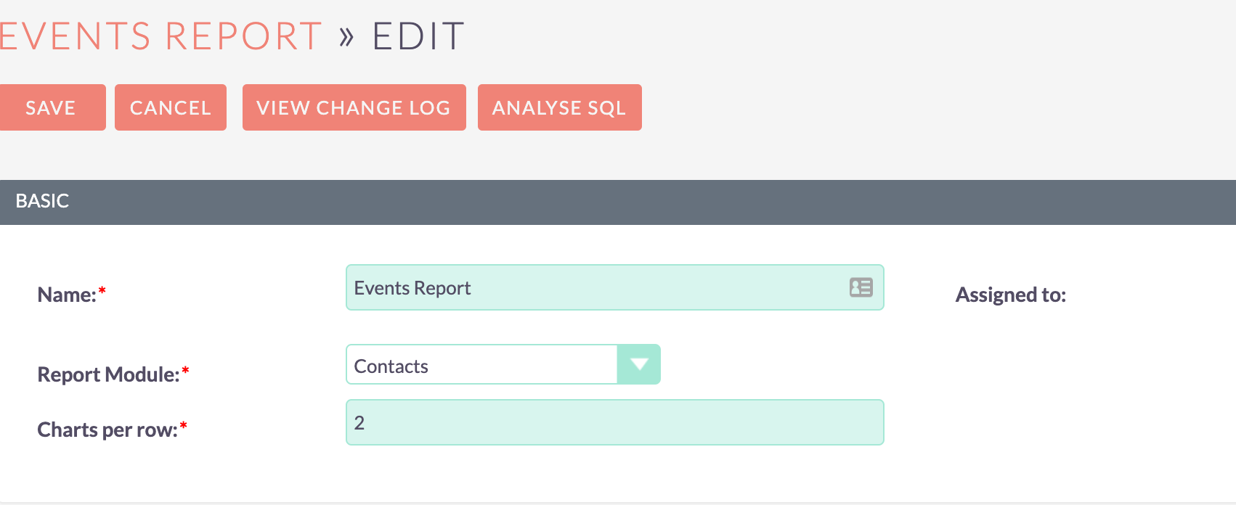Viewport: 1236px width, 505px height.
Task: Click the Assigned to label
Action: coord(1010,295)
